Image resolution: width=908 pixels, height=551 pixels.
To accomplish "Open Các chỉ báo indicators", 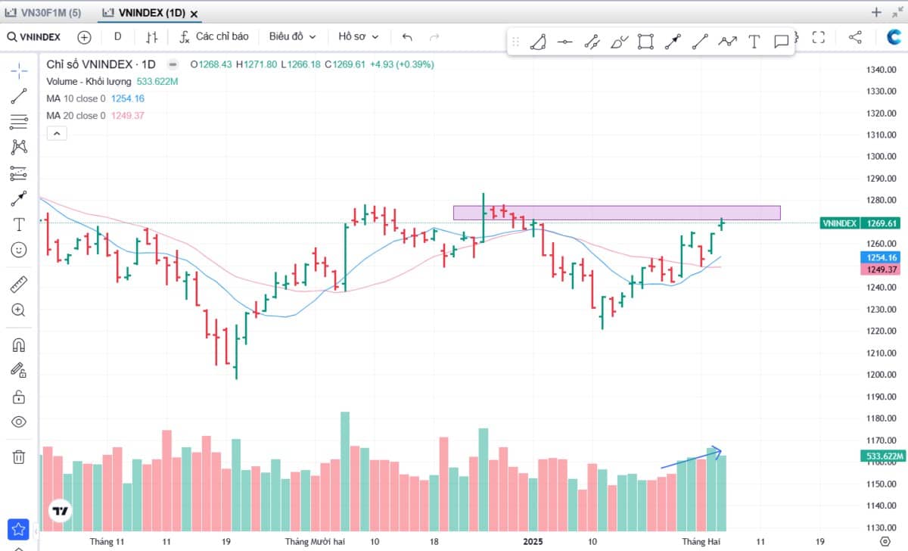I will (x=214, y=36).
